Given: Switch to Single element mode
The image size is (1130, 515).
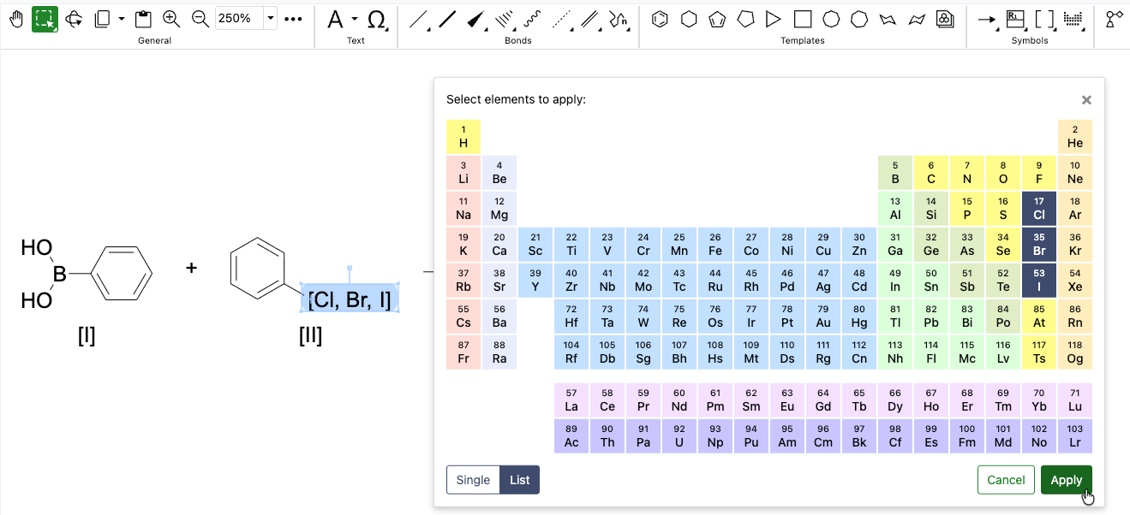Looking at the screenshot, I should click(x=473, y=480).
